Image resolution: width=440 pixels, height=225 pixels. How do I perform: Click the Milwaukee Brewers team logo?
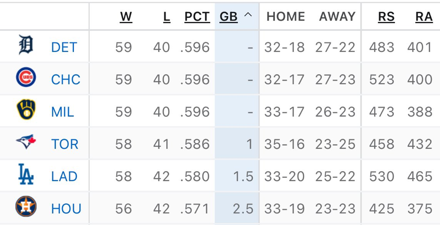[x=26, y=110]
